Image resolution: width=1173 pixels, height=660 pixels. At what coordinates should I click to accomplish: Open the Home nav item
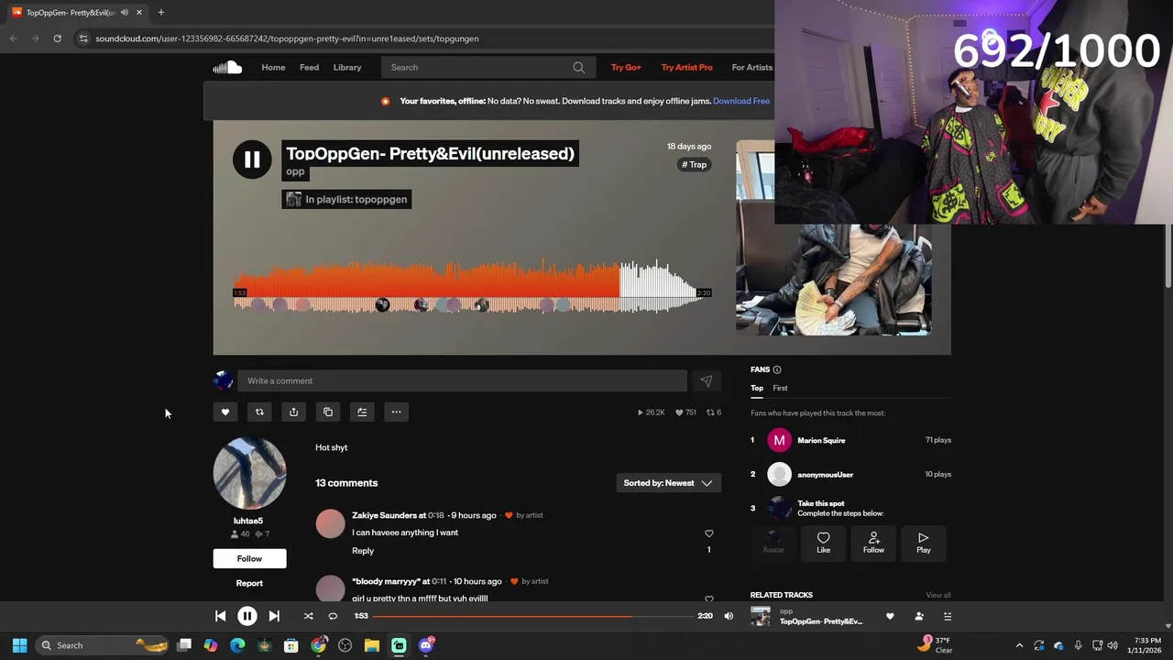[273, 67]
